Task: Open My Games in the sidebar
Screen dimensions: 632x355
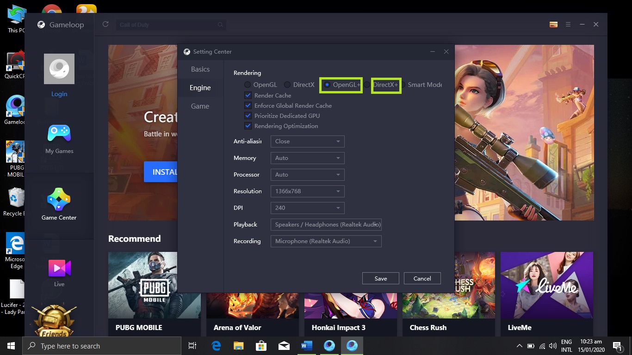Action: tap(59, 134)
